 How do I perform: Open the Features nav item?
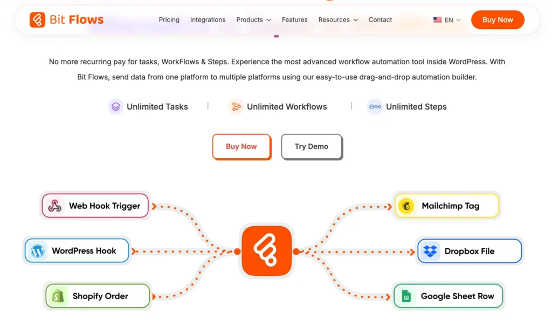(x=295, y=20)
